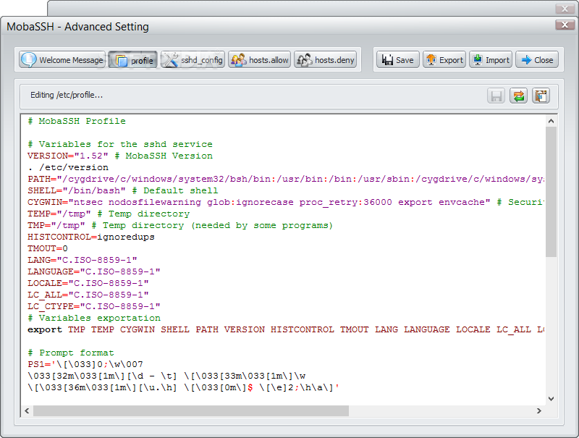Click the Import button
579x438 pixels.
[x=491, y=60]
